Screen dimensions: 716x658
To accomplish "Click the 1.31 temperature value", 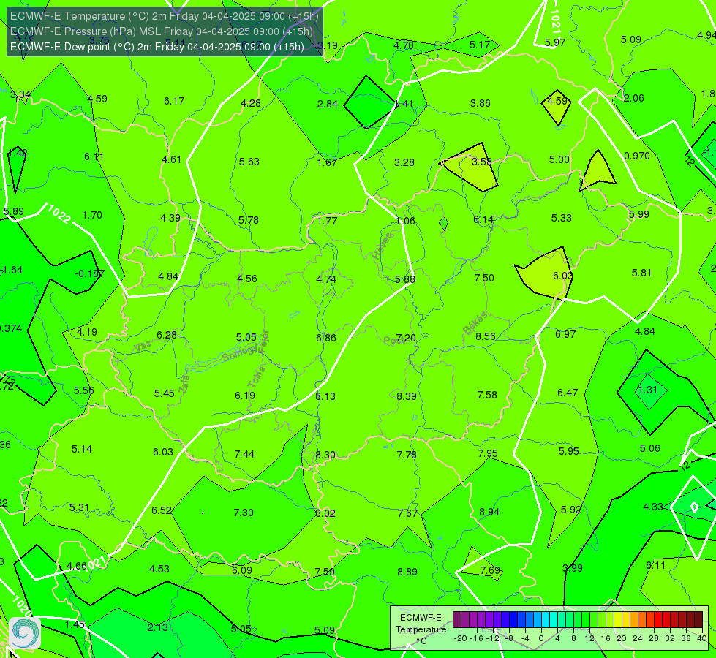I will click(x=647, y=390).
